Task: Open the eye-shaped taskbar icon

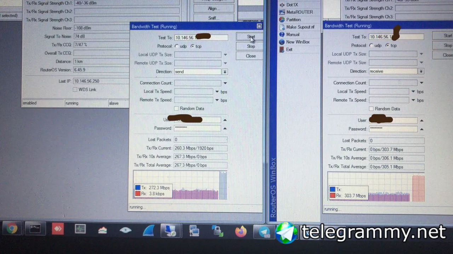Action: coord(126,230)
